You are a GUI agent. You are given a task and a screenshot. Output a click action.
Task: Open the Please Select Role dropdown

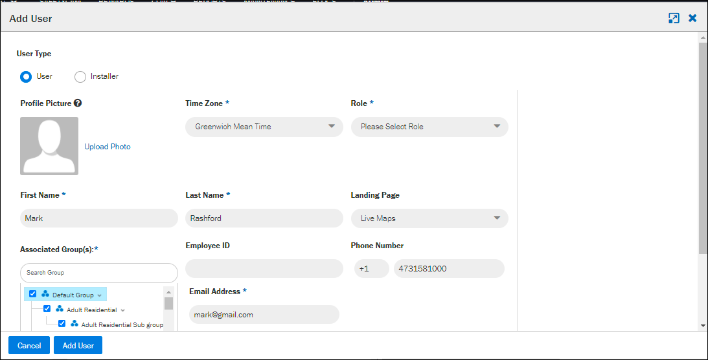[429, 127]
